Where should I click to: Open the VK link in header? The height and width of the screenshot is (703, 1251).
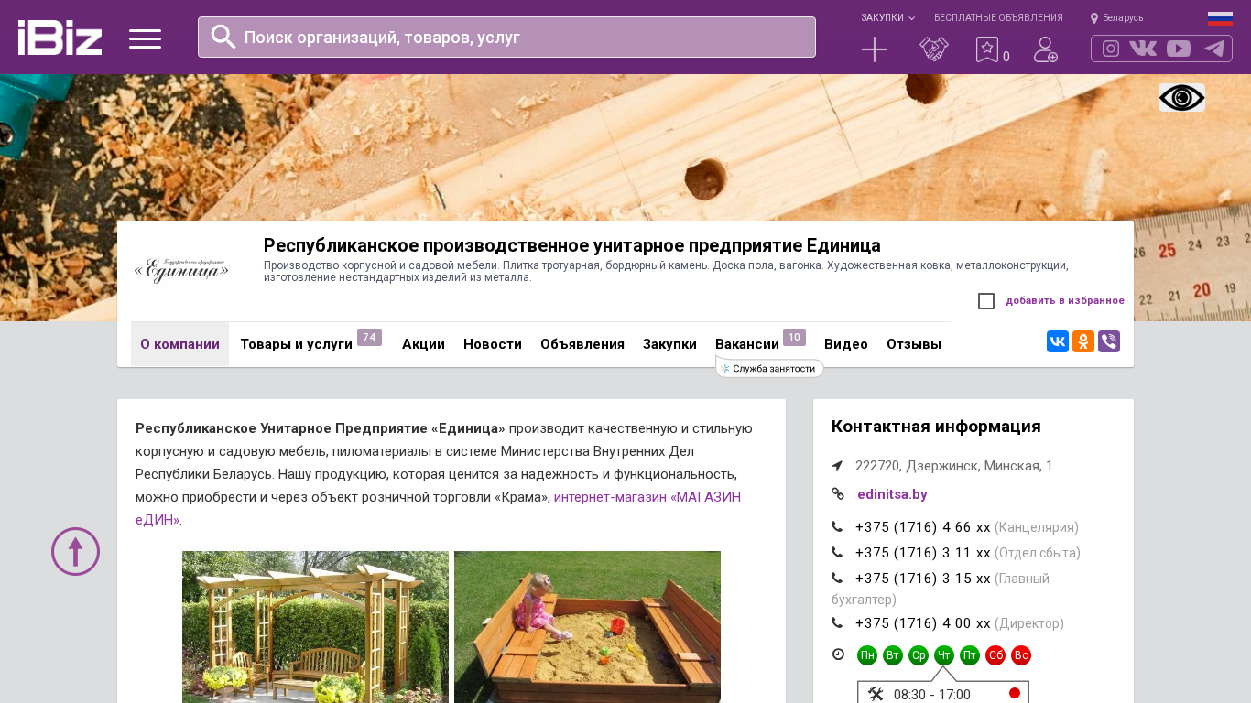[1143, 49]
